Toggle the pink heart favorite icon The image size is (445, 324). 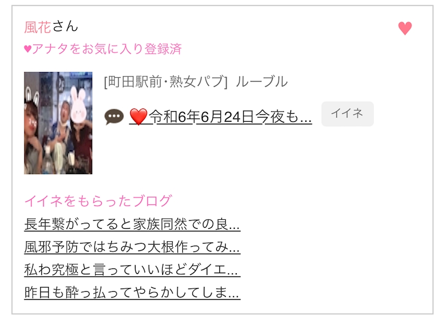(405, 29)
